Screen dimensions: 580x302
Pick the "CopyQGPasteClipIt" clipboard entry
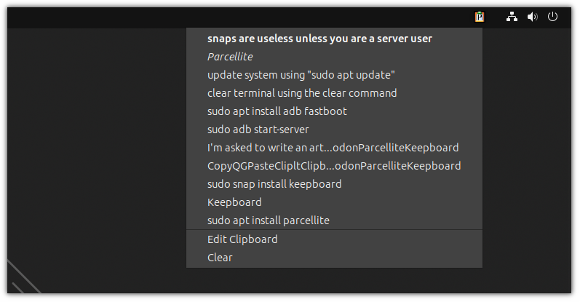[333, 165]
